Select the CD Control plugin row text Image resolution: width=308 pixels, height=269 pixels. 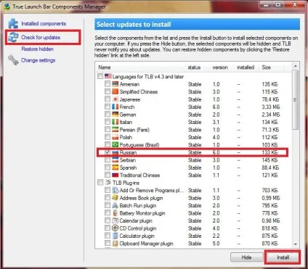click(x=138, y=228)
